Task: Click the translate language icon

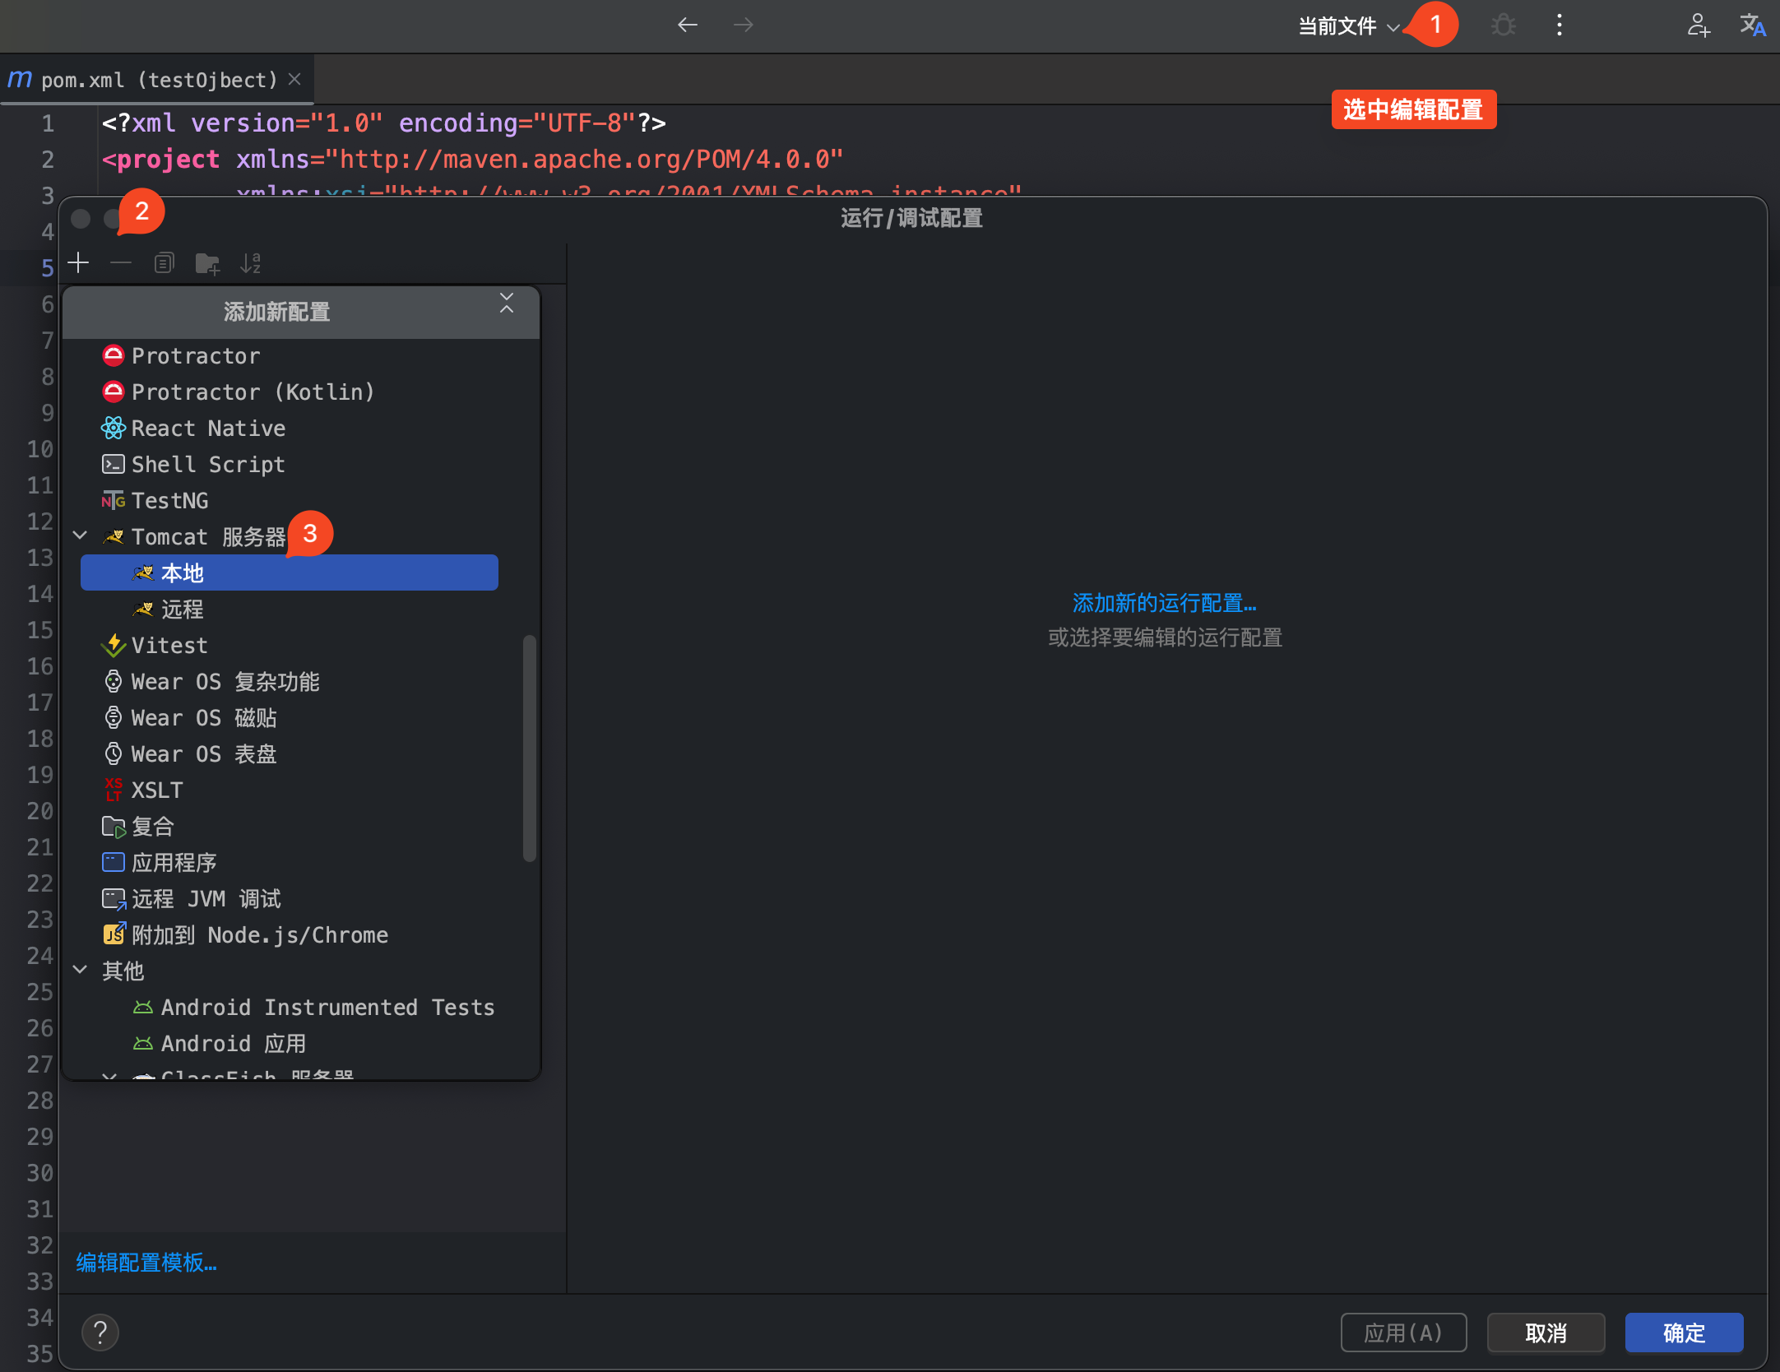Action: point(1753,25)
